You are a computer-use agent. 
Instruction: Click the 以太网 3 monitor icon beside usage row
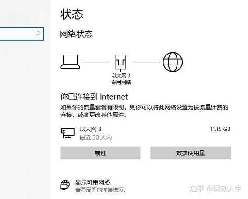68,133
